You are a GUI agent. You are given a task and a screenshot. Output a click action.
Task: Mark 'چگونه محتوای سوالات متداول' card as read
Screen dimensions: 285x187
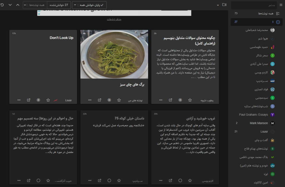(180, 100)
